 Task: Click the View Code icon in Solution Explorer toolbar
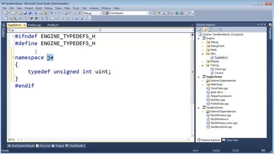pyautogui.click(x=216, y=30)
